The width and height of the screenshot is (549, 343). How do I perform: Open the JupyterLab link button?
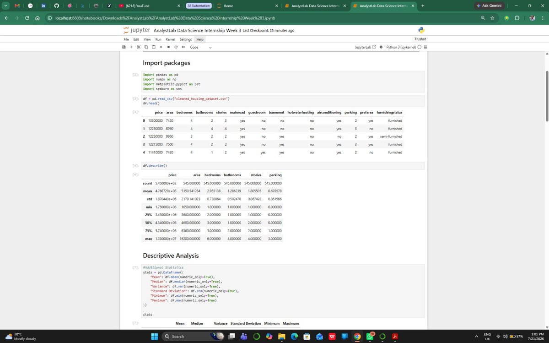365,47
